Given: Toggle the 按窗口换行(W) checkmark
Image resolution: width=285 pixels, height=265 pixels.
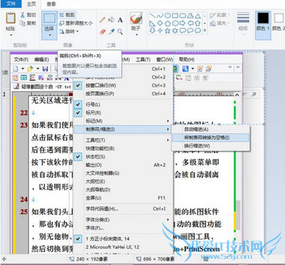Looking at the screenshot, I should pyautogui.click(x=78, y=85).
